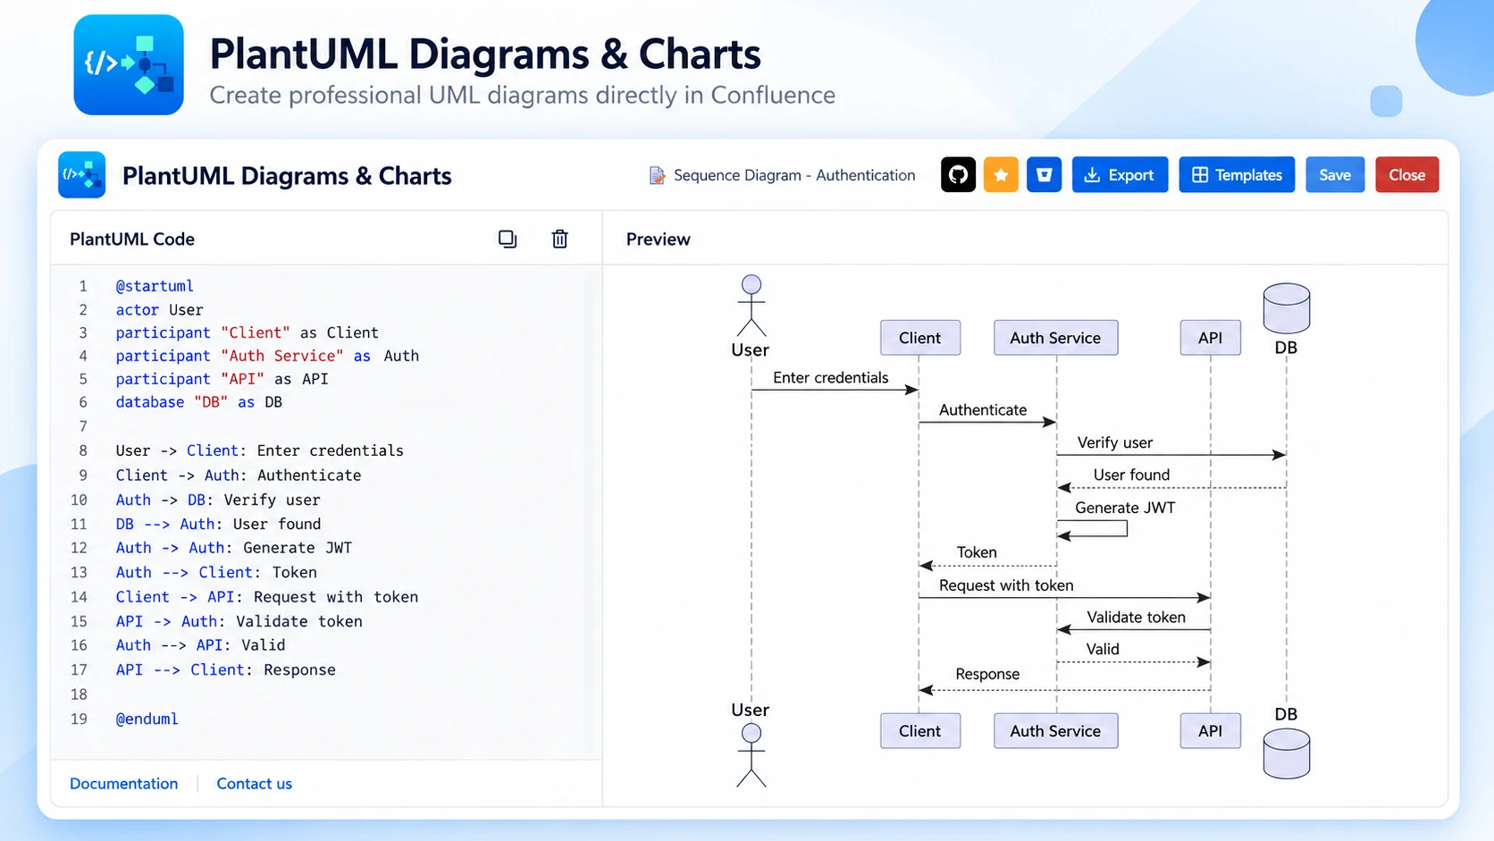Click the large PlantUML app logo at top
Viewport: 1494px width, 841px height.
coord(129,64)
